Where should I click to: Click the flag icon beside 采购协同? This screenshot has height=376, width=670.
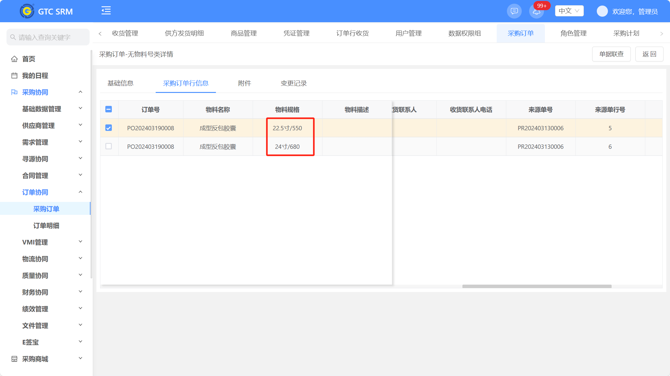14,92
